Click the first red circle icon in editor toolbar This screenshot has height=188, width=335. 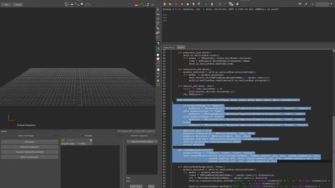click(x=176, y=4)
